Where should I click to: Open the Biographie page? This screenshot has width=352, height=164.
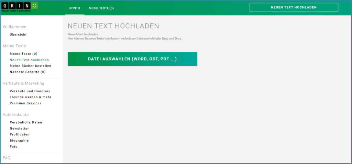pos(19,141)
